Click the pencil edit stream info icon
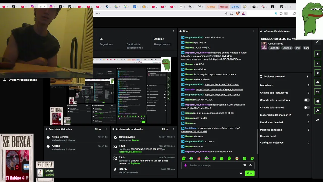This screenshot has width=323, height=182. point(317,42)
